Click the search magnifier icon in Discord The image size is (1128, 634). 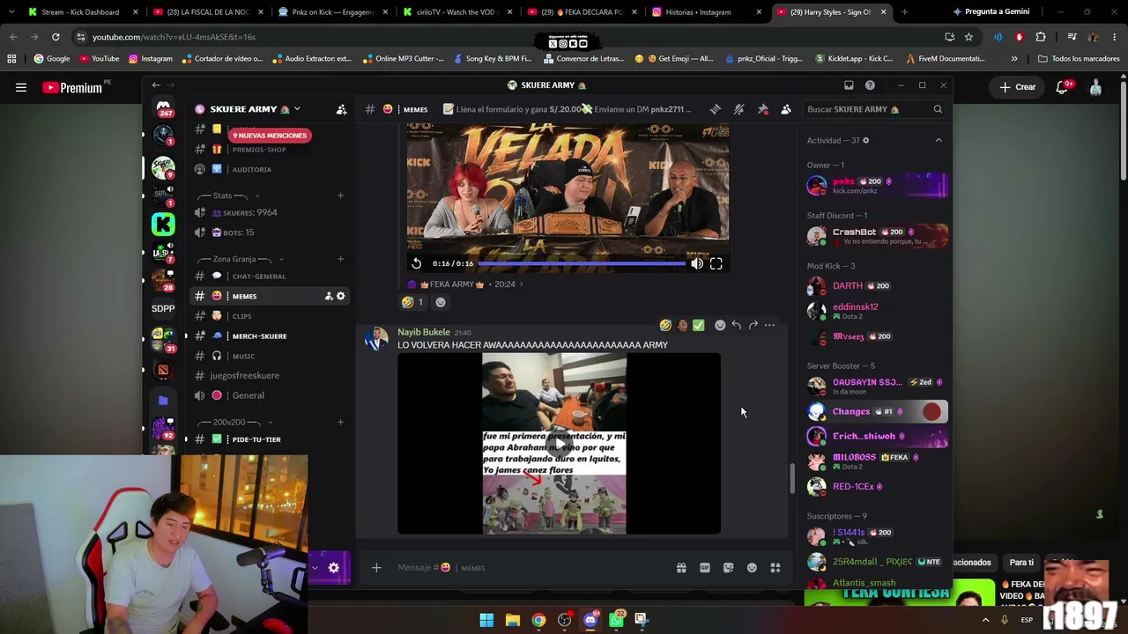point(938,109)
